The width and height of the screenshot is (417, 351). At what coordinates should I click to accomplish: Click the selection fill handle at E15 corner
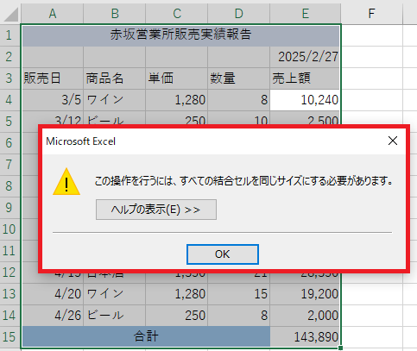pos(341,348)
